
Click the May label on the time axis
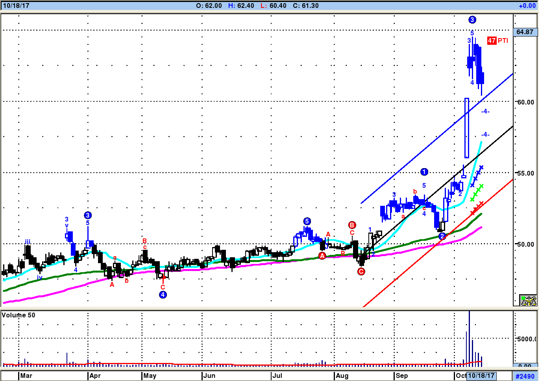point(150,376)
